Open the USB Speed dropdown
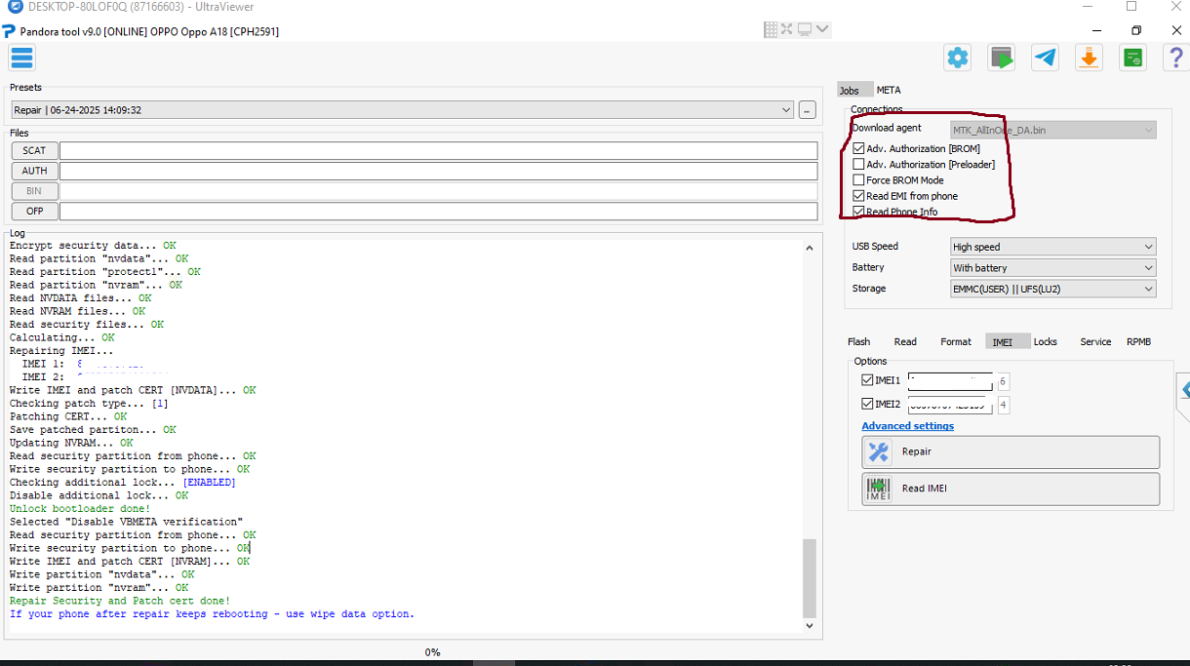Image resolution: width=1190 pixels, height=666 pixels. pos(1053,247)
